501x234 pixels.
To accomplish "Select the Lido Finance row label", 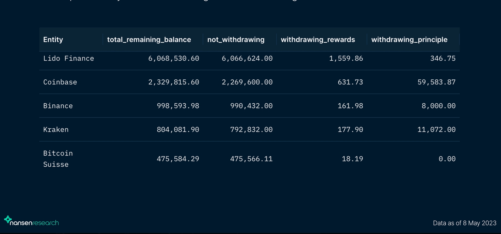I will 69,58.
